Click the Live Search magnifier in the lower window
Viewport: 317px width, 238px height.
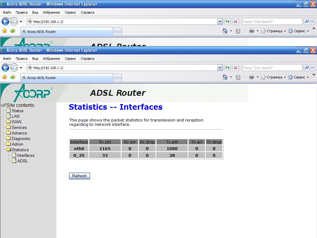pyautogui.click(x=306, y=68)
